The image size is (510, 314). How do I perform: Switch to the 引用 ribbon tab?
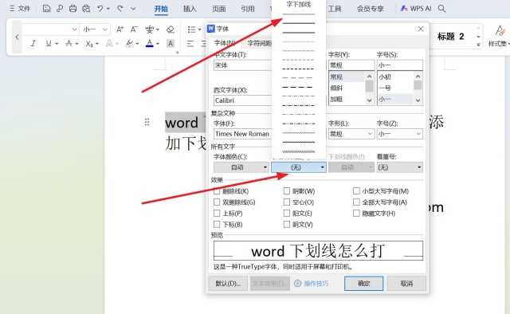[248, 9]
